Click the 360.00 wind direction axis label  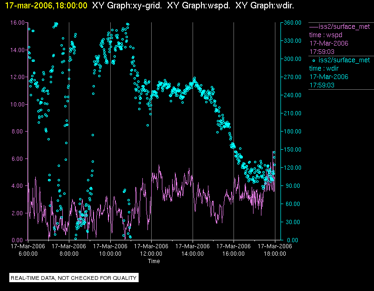click(x=293, y=23)
